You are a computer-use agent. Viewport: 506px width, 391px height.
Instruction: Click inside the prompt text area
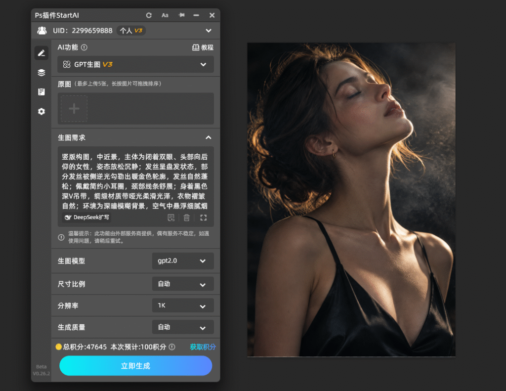coord(135,181)
